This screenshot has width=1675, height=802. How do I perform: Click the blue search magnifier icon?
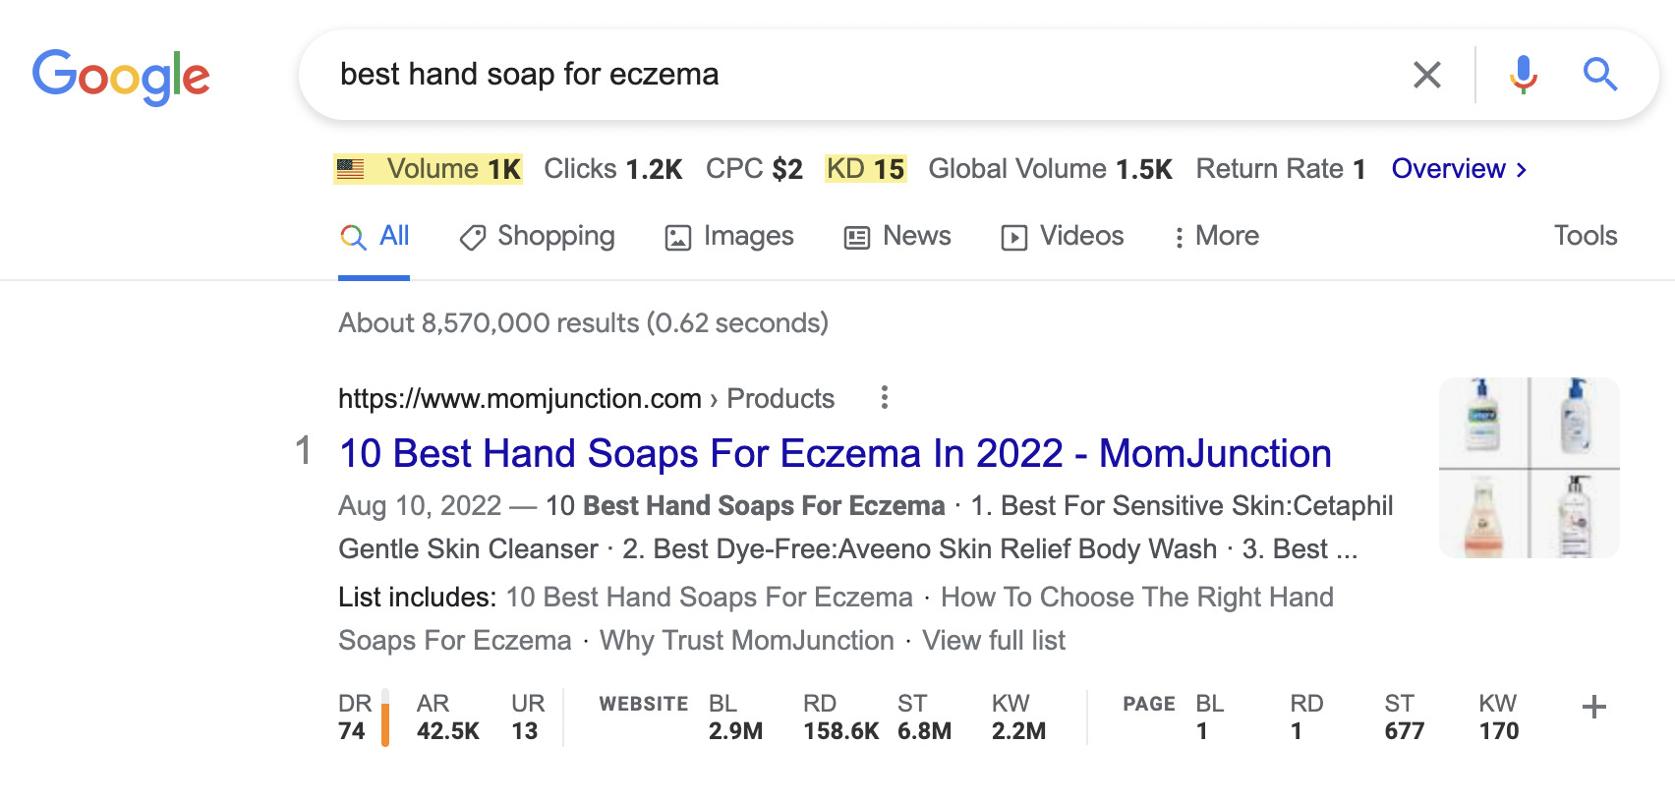(x=1599, y=74)
